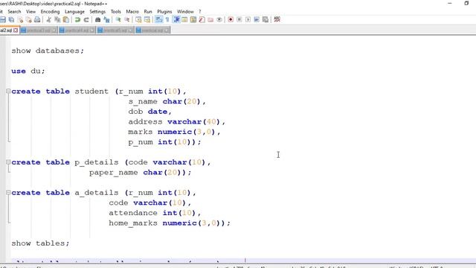Click 'address varchar(40),' text
The width and height of the screenshot is (476, 268).
coord(177,122)
